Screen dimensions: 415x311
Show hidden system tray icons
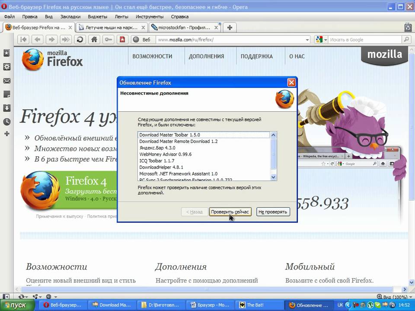pos(348,305)
